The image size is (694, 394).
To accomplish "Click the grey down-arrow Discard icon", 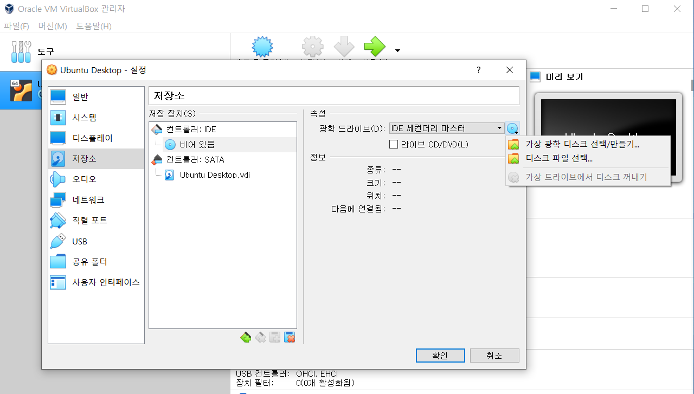I will coord(344,48).
